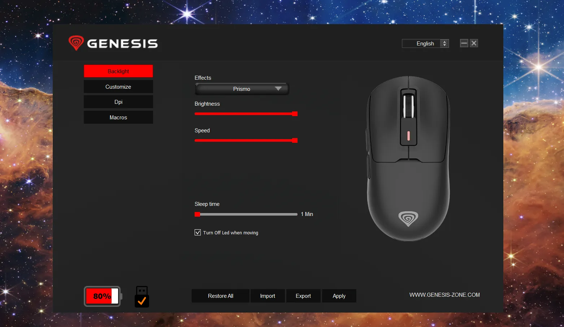Close the Genesis application window
Screen dimensions: 564x327
474,43
